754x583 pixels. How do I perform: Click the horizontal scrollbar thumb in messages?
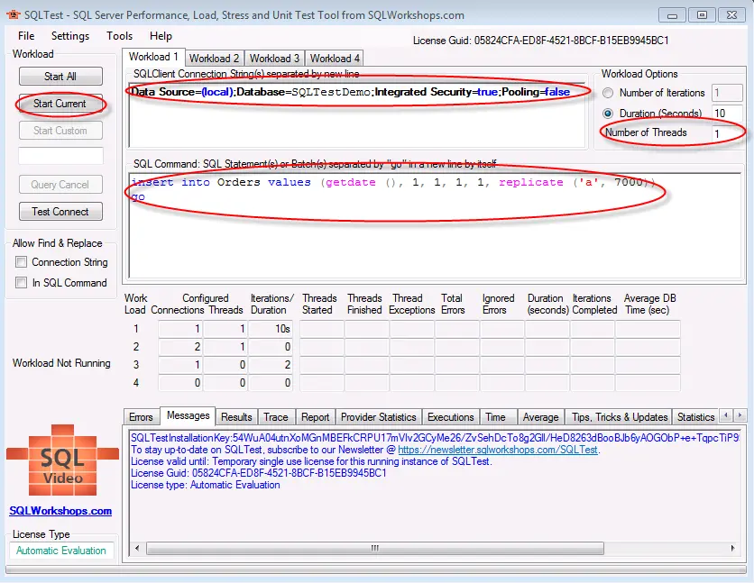pyautogui.click(x=375, y=548)
